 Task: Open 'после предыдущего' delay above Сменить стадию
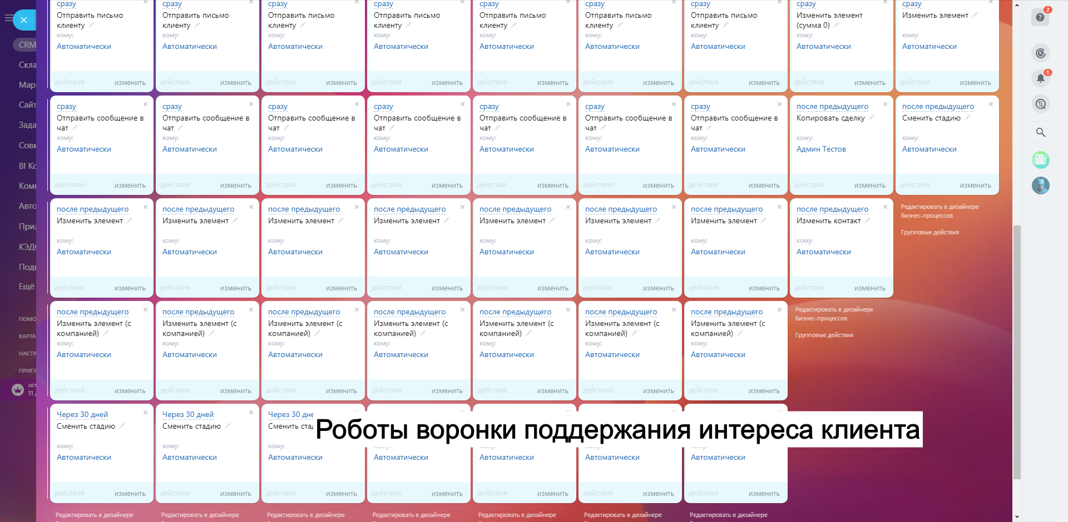coord(938,106)
